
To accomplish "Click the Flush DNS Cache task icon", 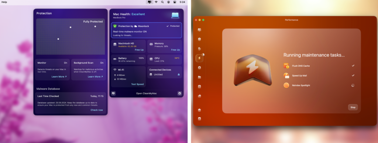I will tap(286, 66).
